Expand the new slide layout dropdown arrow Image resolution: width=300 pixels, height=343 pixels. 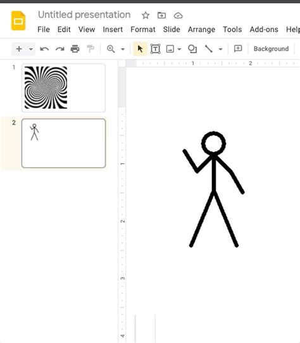point(31,49)
